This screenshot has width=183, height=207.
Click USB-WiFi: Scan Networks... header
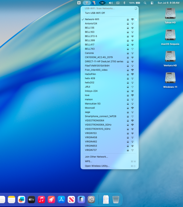tap(100, 8)
